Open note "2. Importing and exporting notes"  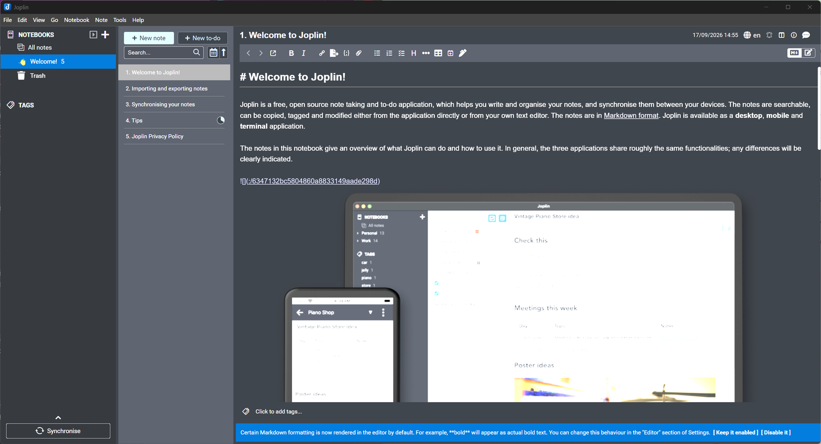pyautogui.click(x=174, y=89)
